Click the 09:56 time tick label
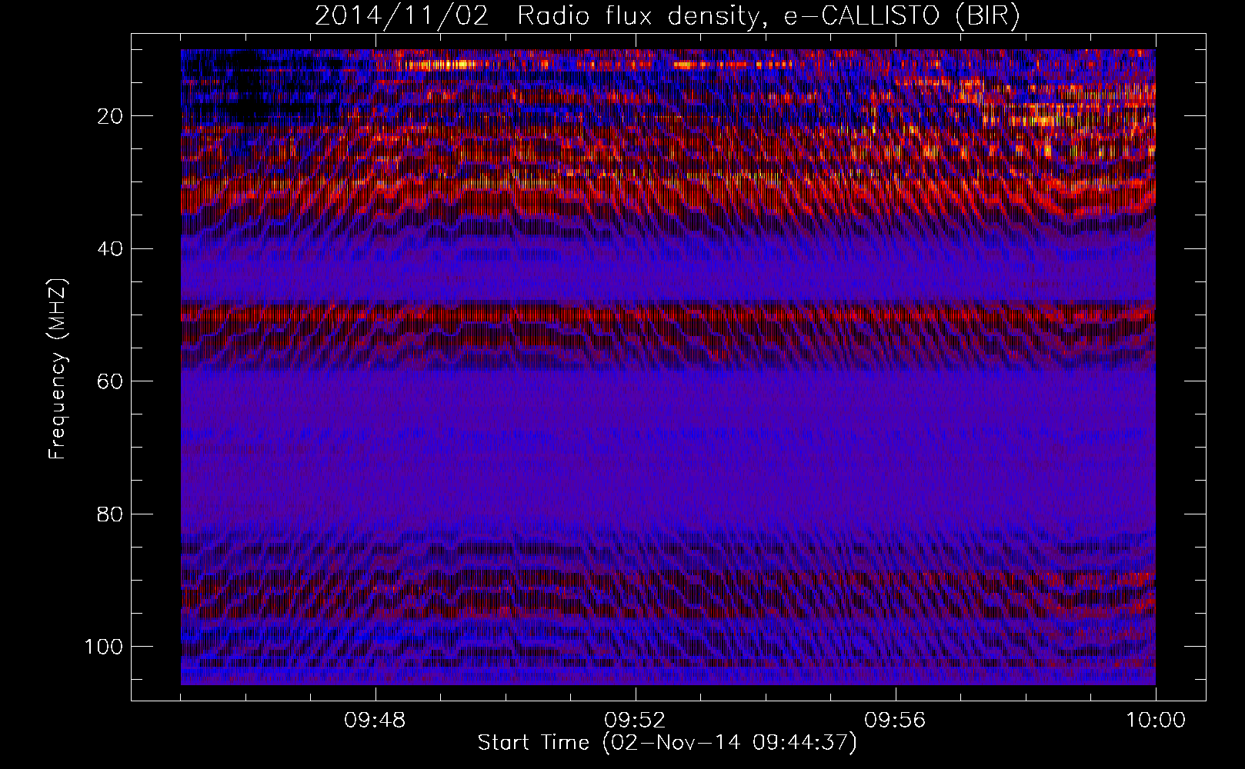This screenshot has height=769, width=1245. pos(896,721)
